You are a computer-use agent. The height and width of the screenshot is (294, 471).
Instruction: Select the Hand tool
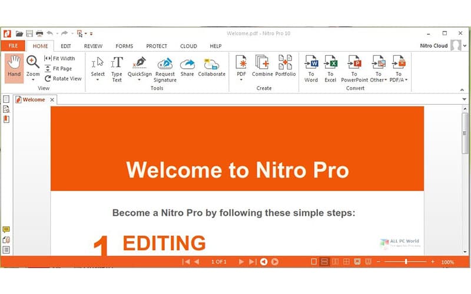(x=14, y=68)
